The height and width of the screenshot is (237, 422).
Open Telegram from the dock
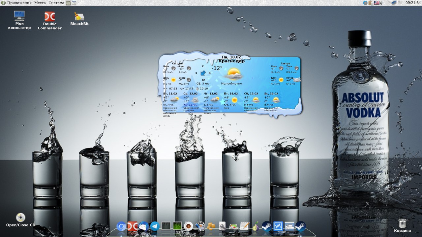click(x=155, y=226)
